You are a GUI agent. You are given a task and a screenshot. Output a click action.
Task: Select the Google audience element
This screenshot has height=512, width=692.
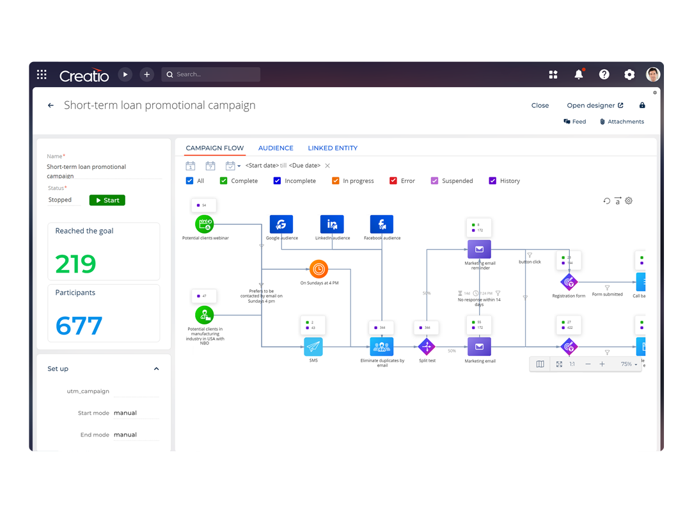click(x=281, y=224)
